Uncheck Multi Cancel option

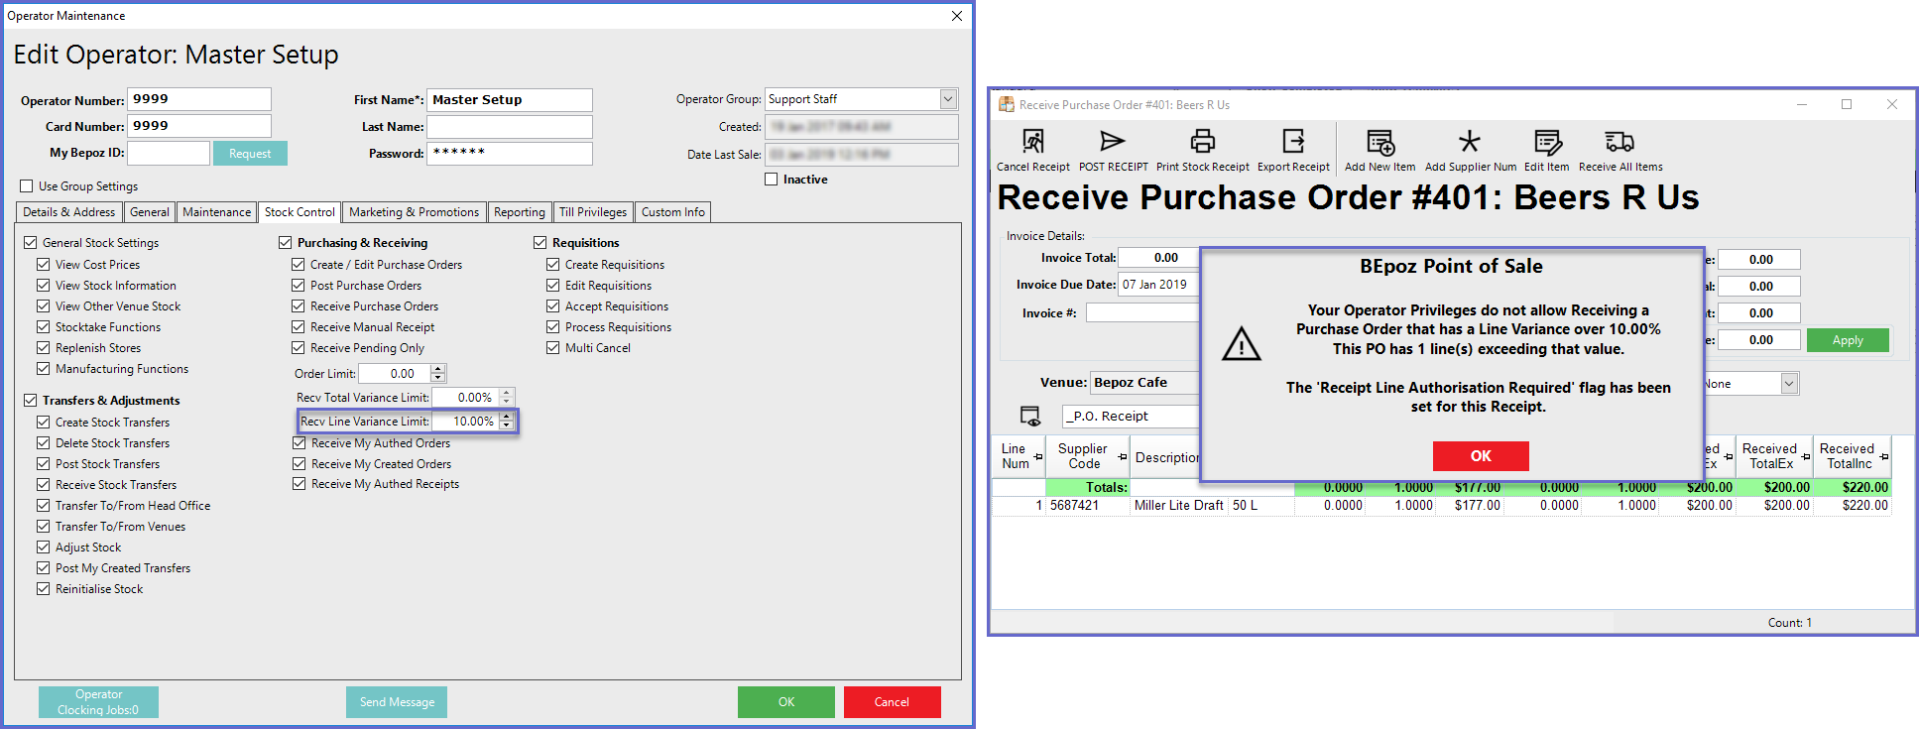552,347
